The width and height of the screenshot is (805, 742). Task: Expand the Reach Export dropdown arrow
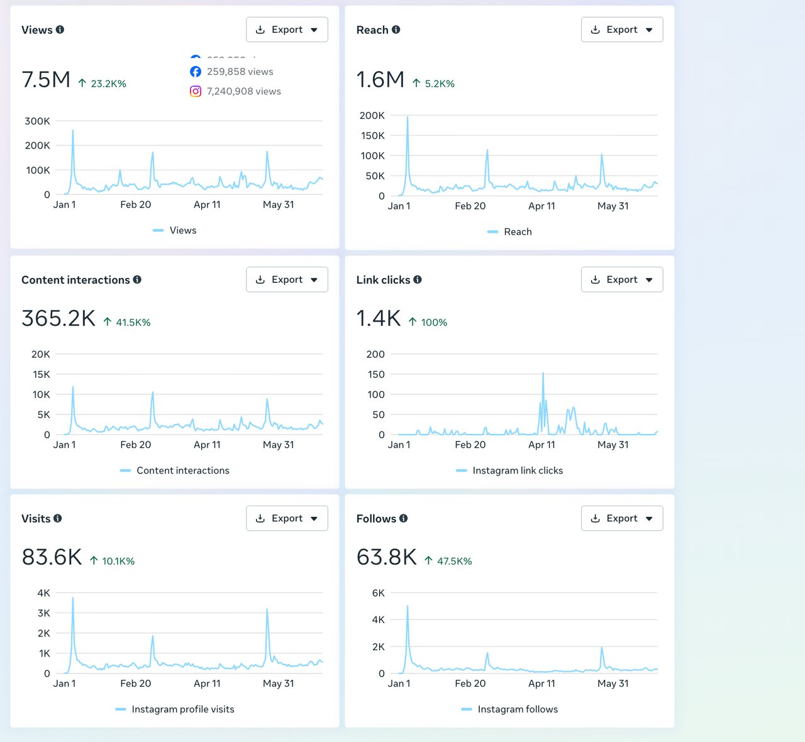click(650, 30)
